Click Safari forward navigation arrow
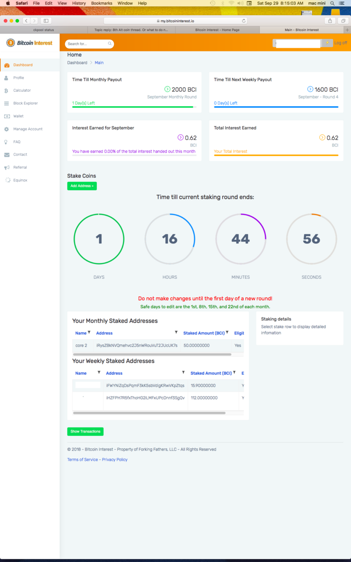The image size is (351, 562). pyautogui.click(x=34, y=21)
